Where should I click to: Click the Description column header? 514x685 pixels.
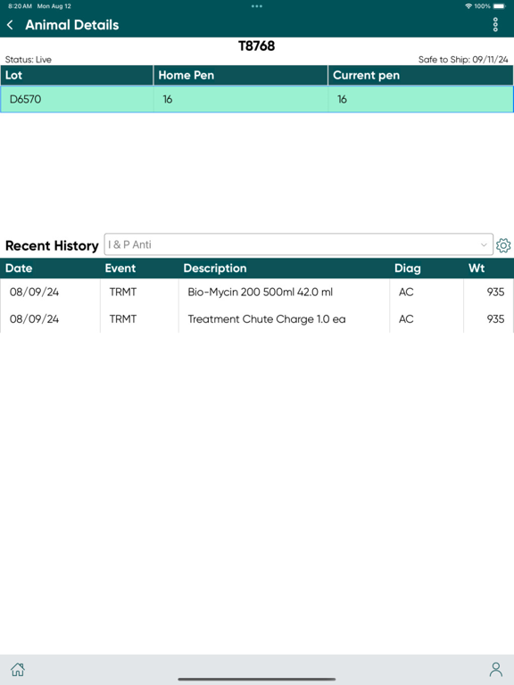click(x=215, y=268)
